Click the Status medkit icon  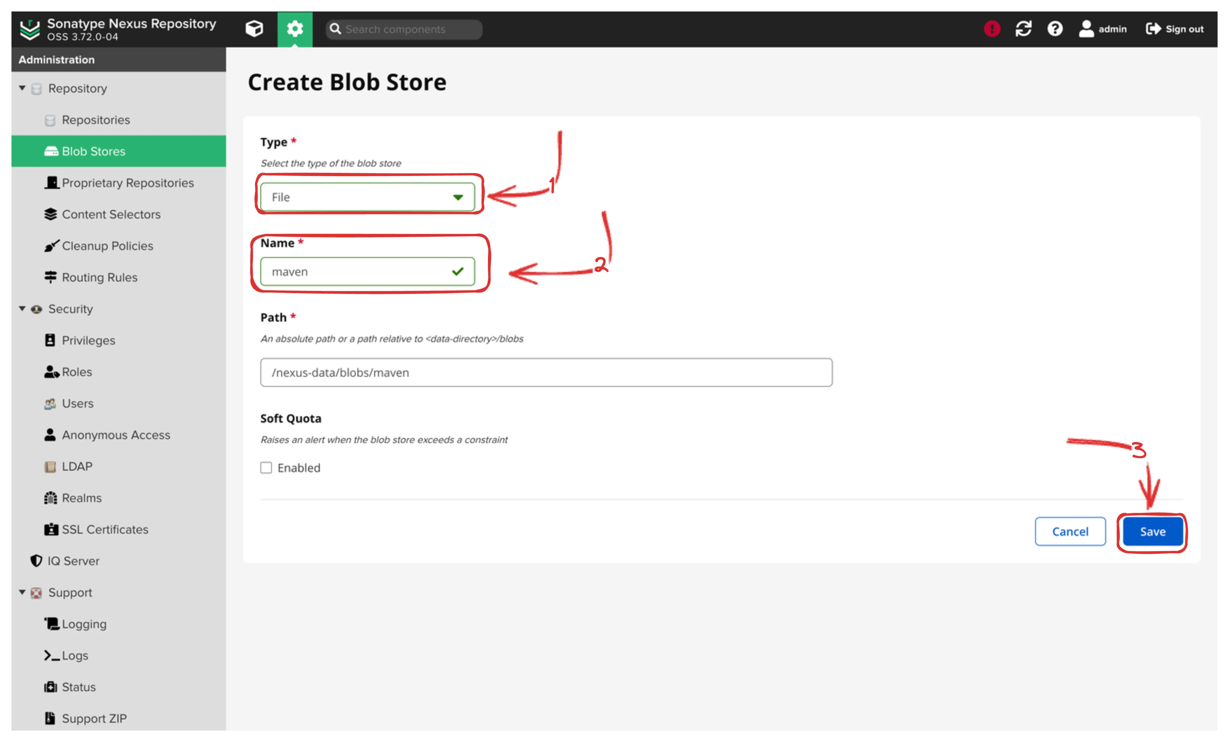coord(50,687)
